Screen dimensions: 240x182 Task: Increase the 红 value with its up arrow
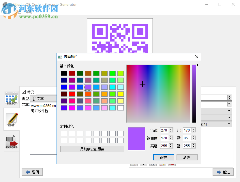pyautogui.click(x=193, y=129)
